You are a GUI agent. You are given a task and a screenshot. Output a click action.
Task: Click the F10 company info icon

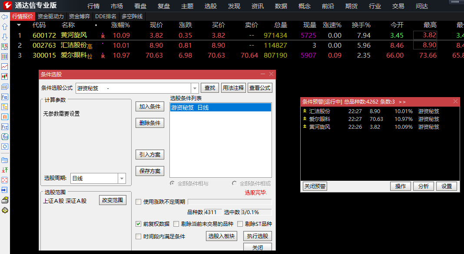pos(4,97)
